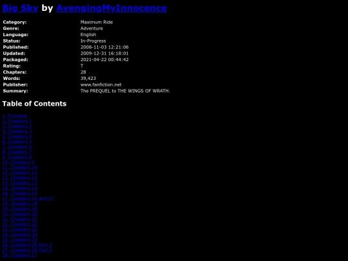Click the 'Summary:' label
The image size is (348, 261).
pos(15,91)
